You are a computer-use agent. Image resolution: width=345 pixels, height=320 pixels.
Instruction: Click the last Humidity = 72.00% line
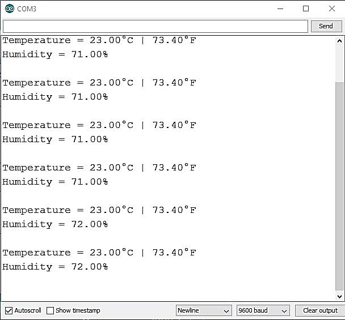[55, 267]
